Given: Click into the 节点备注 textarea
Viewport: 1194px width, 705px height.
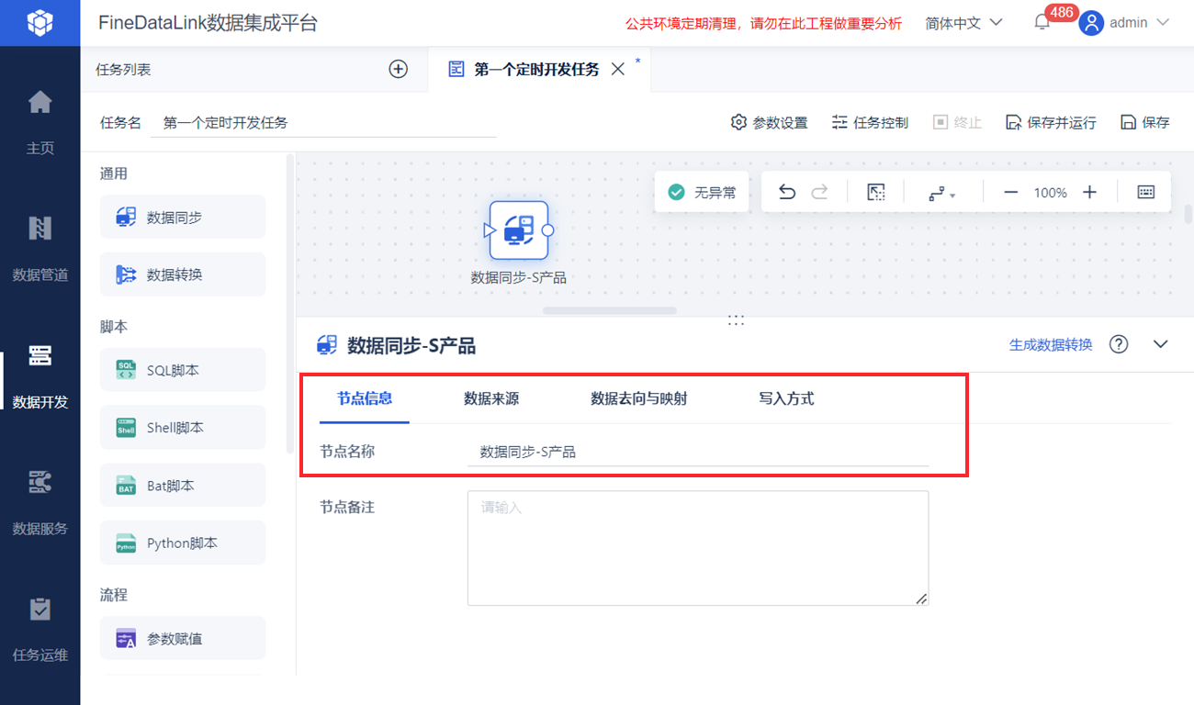Looking at the screenshot, I should [698, 548].
